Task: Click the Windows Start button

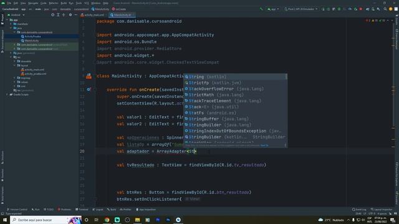Action: click(5, 220)
